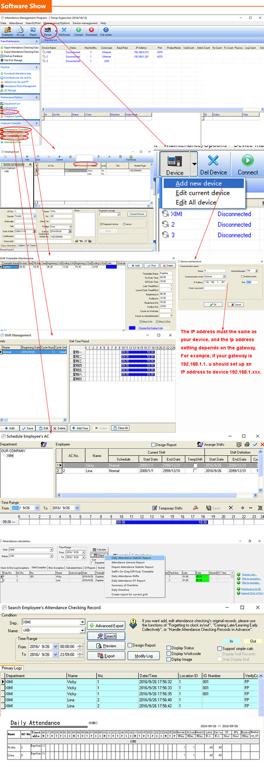Click the Save disk icon in Time Range bar
The width and height of the screenshot is (264, 769).
pos(209,508)
